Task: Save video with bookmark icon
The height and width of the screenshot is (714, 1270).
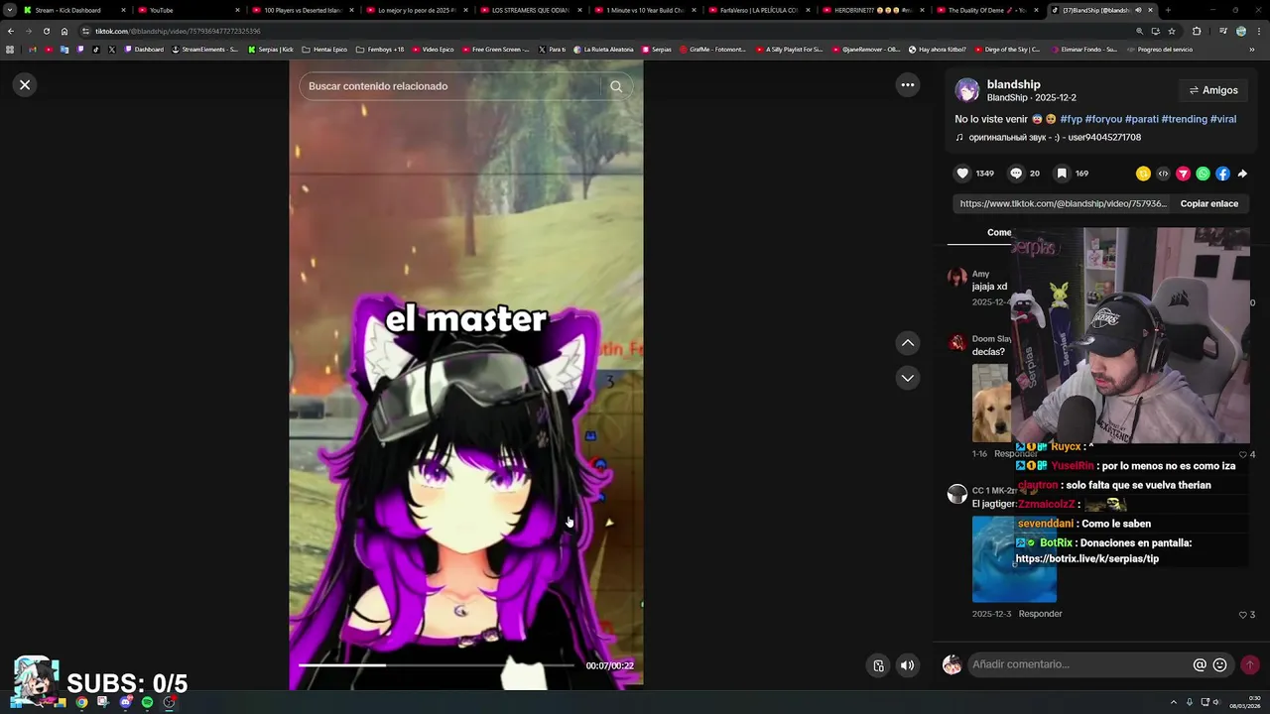Action: click(x=1062, y=174)
